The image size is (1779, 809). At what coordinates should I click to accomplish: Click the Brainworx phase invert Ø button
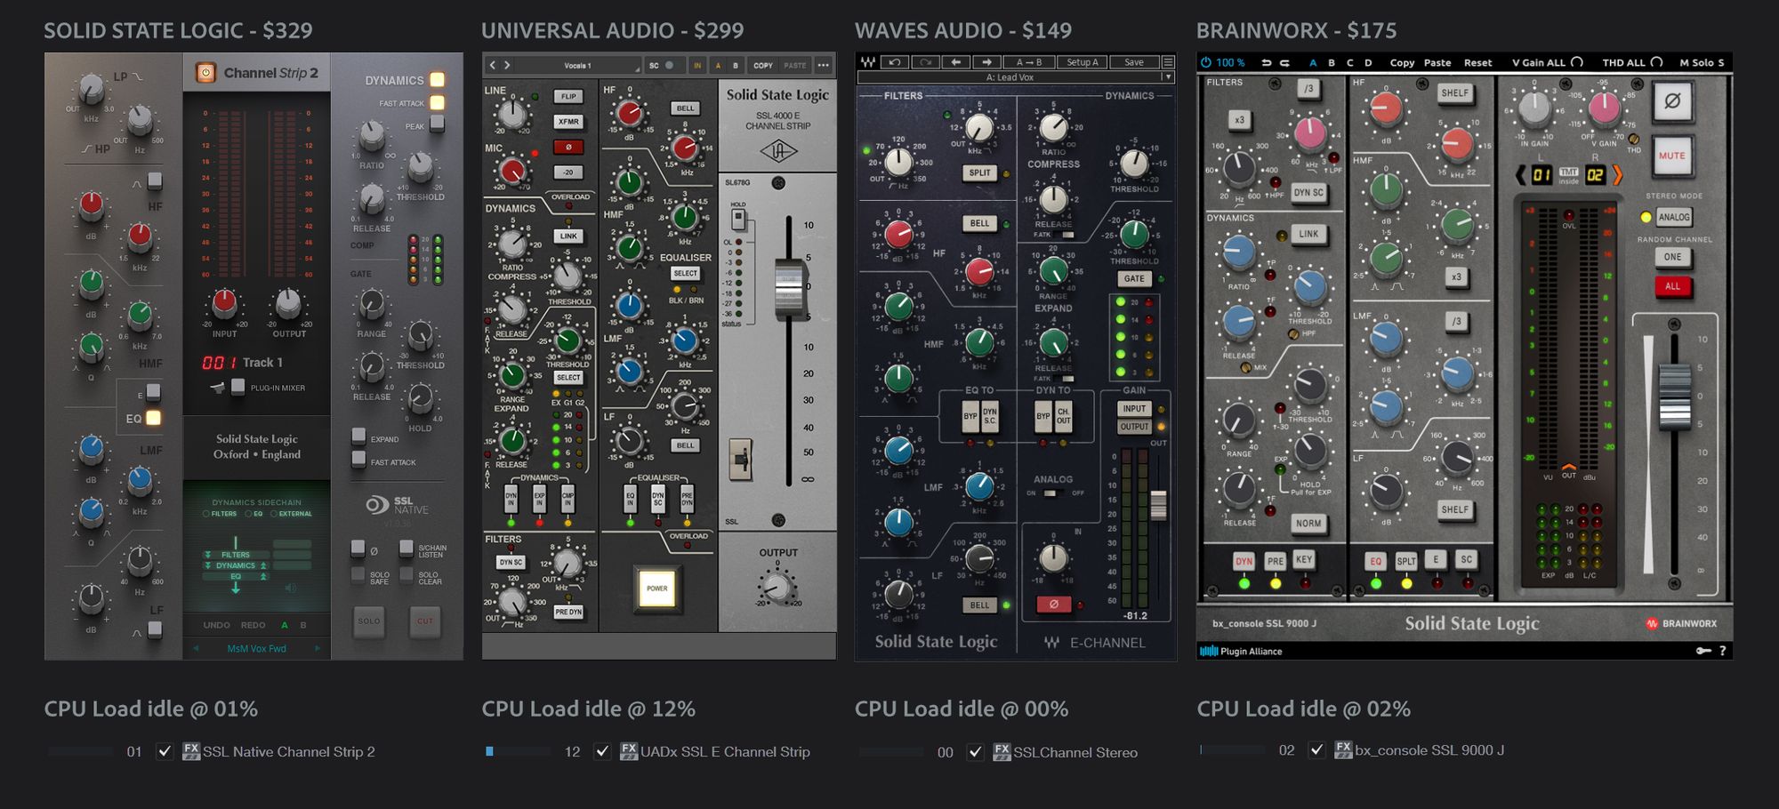pyautogui.click(x=1671, y=101)
